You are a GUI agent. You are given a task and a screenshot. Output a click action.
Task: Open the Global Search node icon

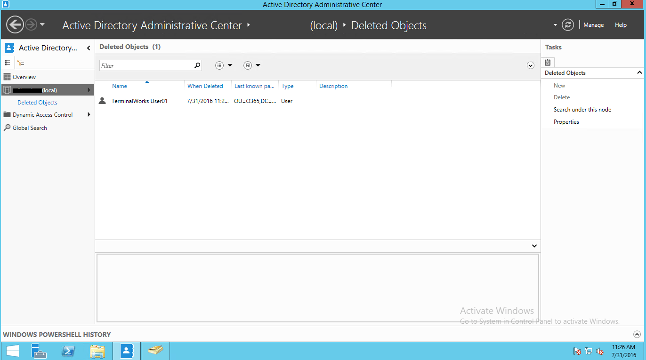[x=7, y=128]
